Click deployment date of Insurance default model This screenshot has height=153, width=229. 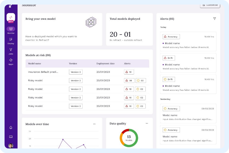(103, 72)
